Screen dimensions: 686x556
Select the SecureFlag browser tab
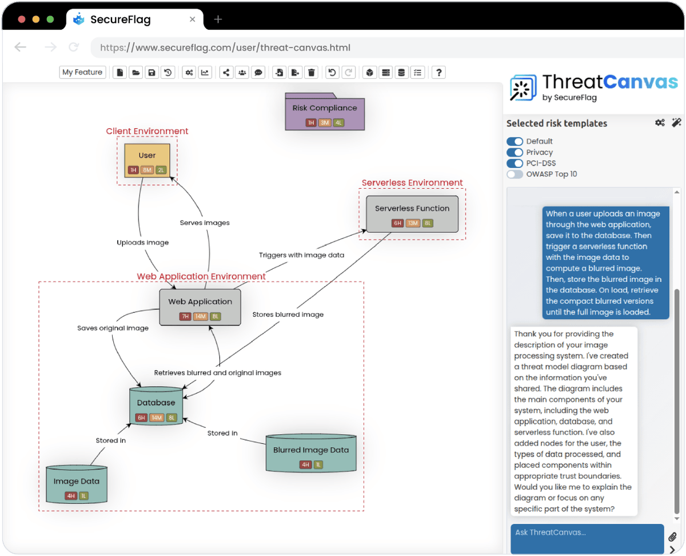coord(134,19)
